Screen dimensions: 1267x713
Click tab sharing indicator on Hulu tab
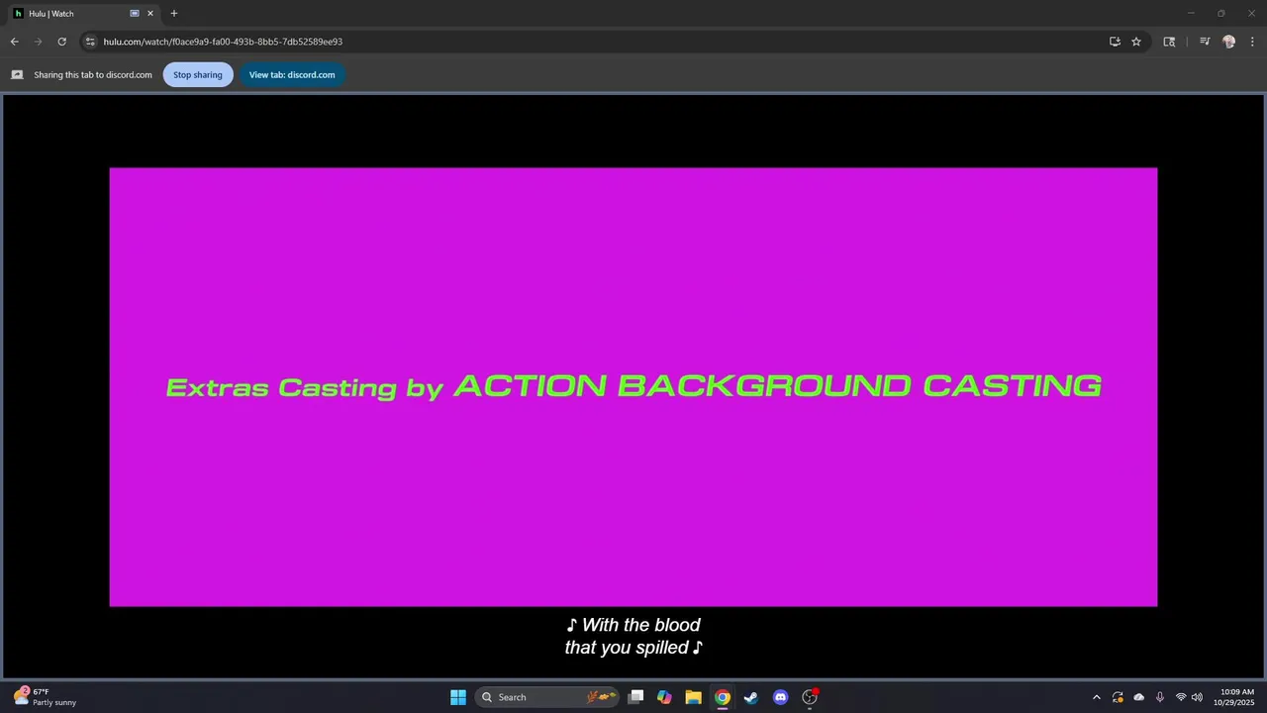click(x=135, y=14)
